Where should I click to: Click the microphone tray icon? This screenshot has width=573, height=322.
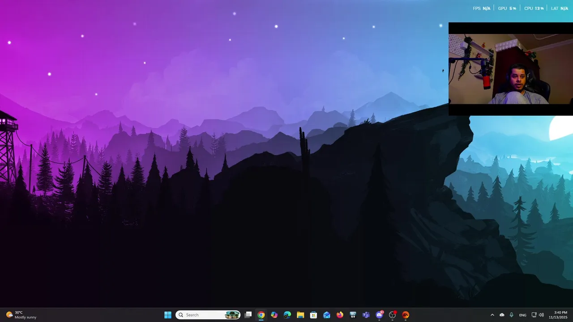pos(512,315)
